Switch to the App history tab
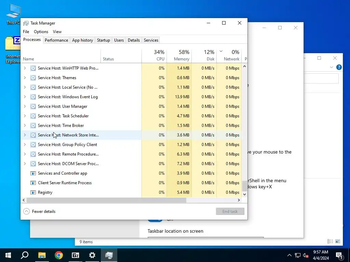Viewport: 350px width, 262px height. (x=82, y=40)
